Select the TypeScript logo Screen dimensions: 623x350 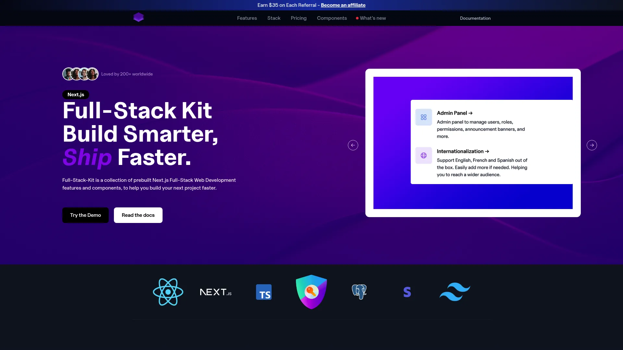coord(263,292)
